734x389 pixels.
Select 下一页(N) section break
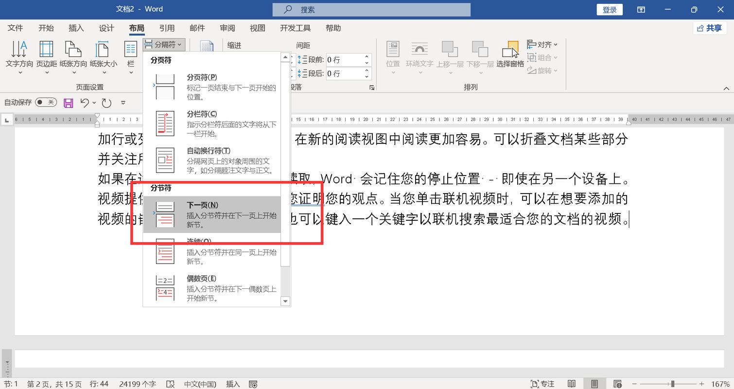[x=212, y=214]
